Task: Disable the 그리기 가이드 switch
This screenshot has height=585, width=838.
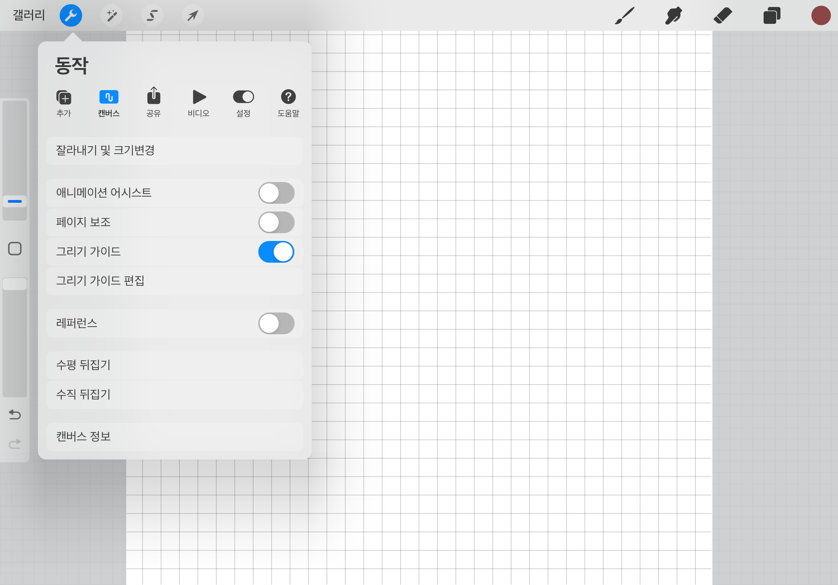Action: 276,252
